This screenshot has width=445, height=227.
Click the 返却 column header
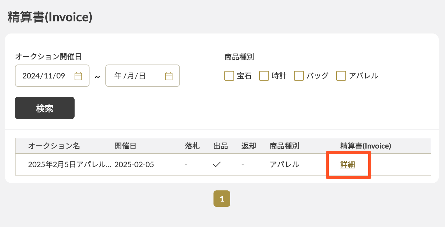[249, 146]
